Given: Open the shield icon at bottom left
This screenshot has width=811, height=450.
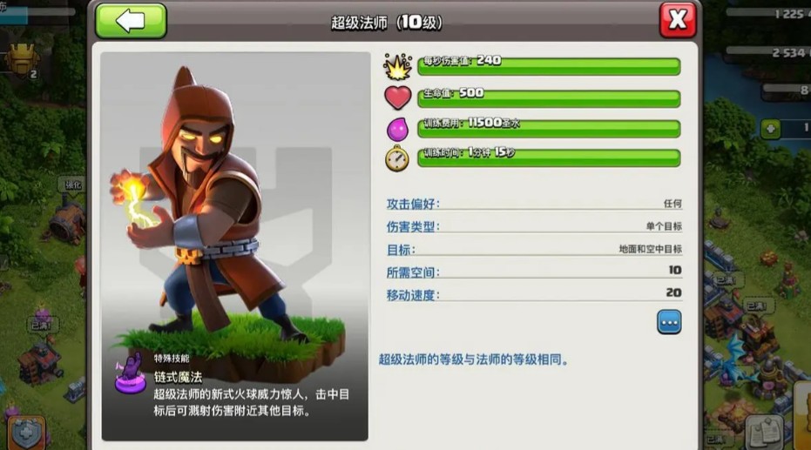Looking at the screenshot, I should click(26, 433).
